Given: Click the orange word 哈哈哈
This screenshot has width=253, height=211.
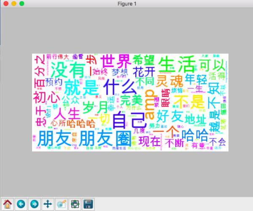Looking at the screenshot, I should pyautogui.click(x=81, y=124).
